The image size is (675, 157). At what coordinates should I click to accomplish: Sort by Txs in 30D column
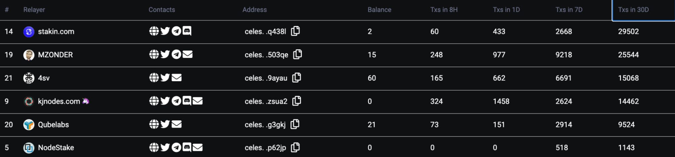click(x=633, y=10)
